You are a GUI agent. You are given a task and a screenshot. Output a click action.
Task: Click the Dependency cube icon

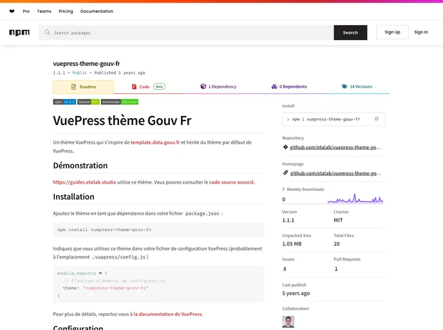point(203,86)
